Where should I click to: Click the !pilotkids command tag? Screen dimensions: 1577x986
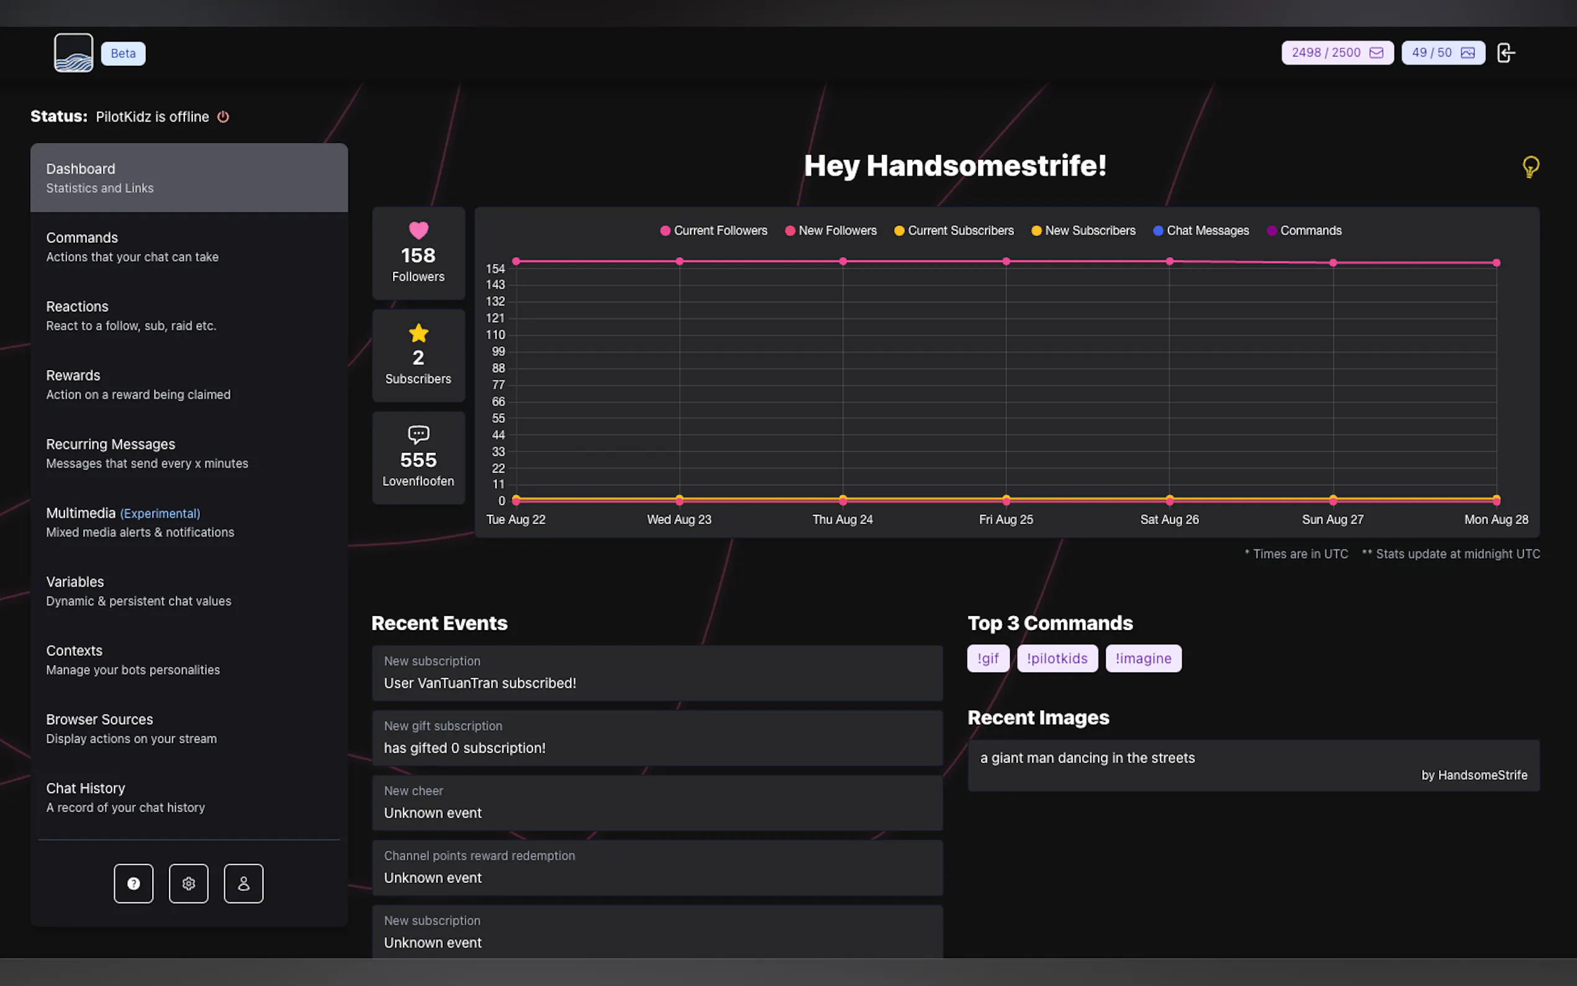coord(1056,658)
